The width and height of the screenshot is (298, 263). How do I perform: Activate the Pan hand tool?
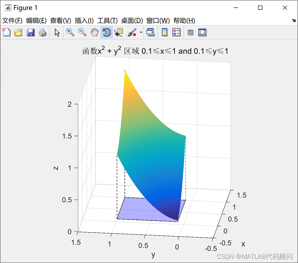click(94, 32)
